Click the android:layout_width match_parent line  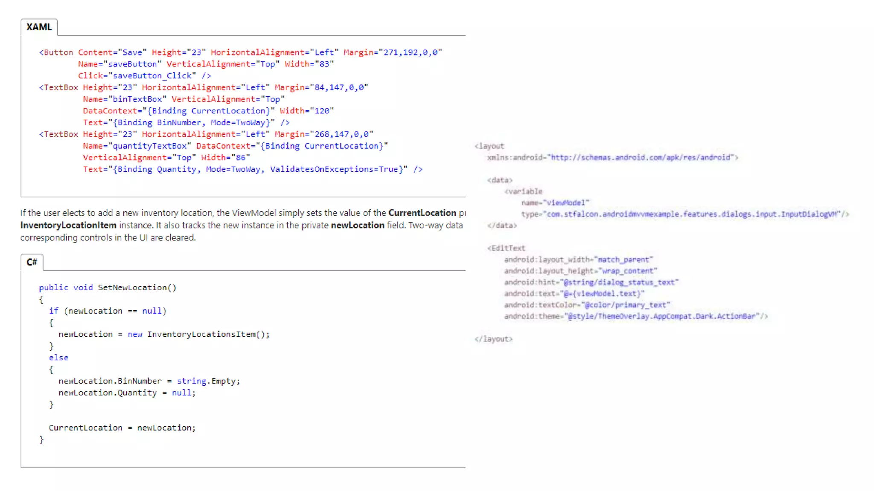(x=579, y=260)
